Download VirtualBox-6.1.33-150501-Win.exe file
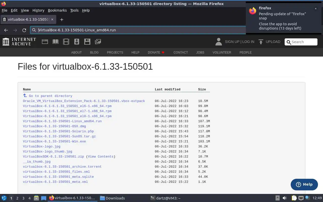This screenshot has height=202, width=323. pyautogui.click(x=54, y=141)
